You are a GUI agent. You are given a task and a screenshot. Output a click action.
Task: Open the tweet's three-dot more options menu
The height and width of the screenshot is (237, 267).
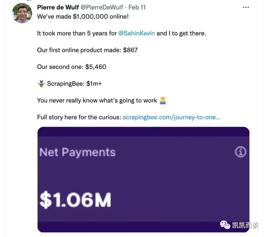tap(246, 7)
